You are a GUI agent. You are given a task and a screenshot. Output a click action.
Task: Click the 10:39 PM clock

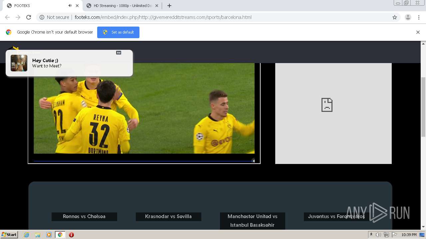tap(409, 235)
